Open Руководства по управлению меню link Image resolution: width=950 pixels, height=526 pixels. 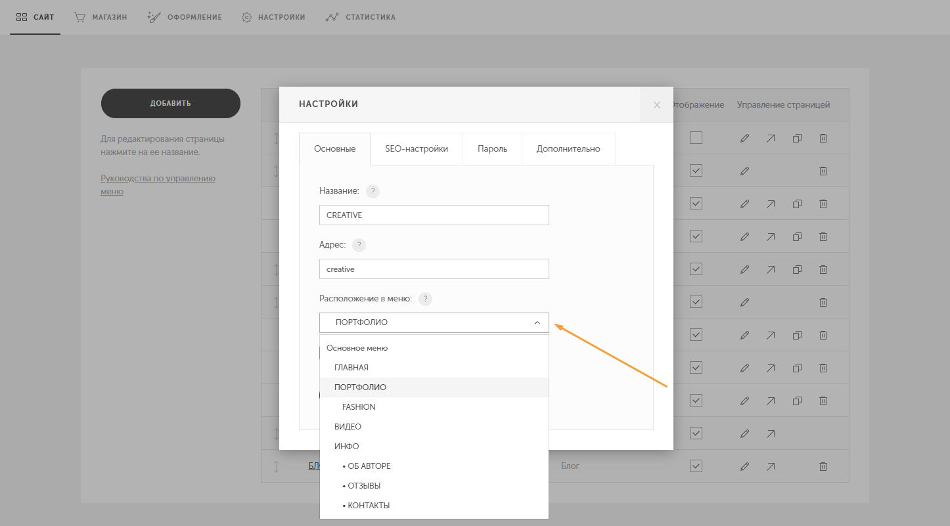point(158,185)
